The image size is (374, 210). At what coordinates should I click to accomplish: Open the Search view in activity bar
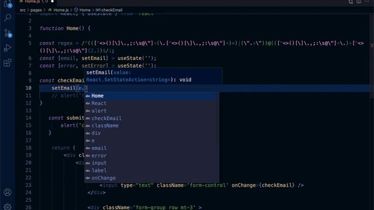pyautogui.click(x=8, y=17)
